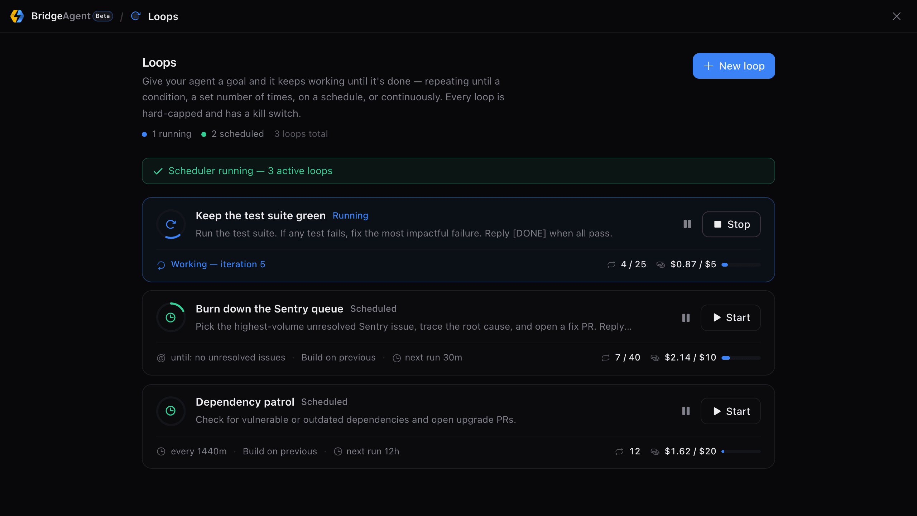Click the next run 30m label
The image size is (917, 516).
tap(433, 358)
